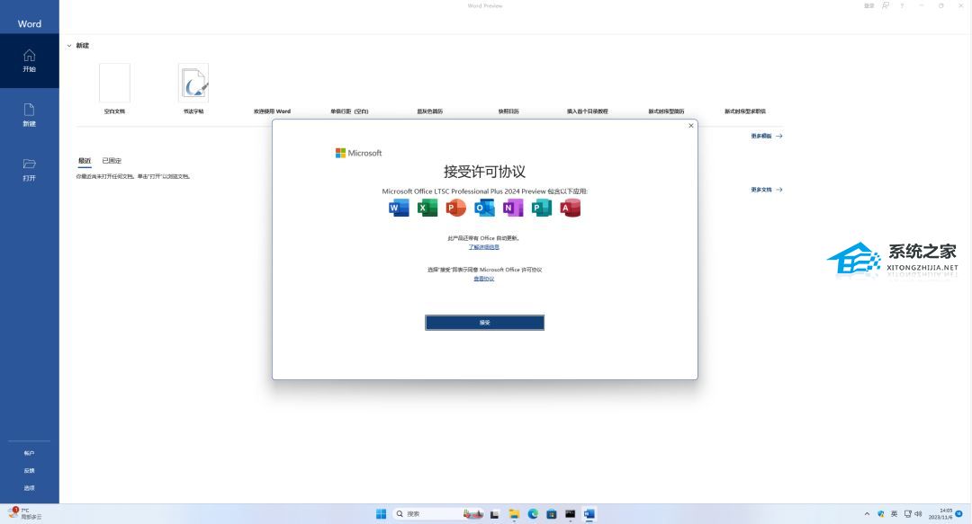Open 反馈 Feedback in the Word sidebar
972x524 pixels.
click(x=29, y=471)
